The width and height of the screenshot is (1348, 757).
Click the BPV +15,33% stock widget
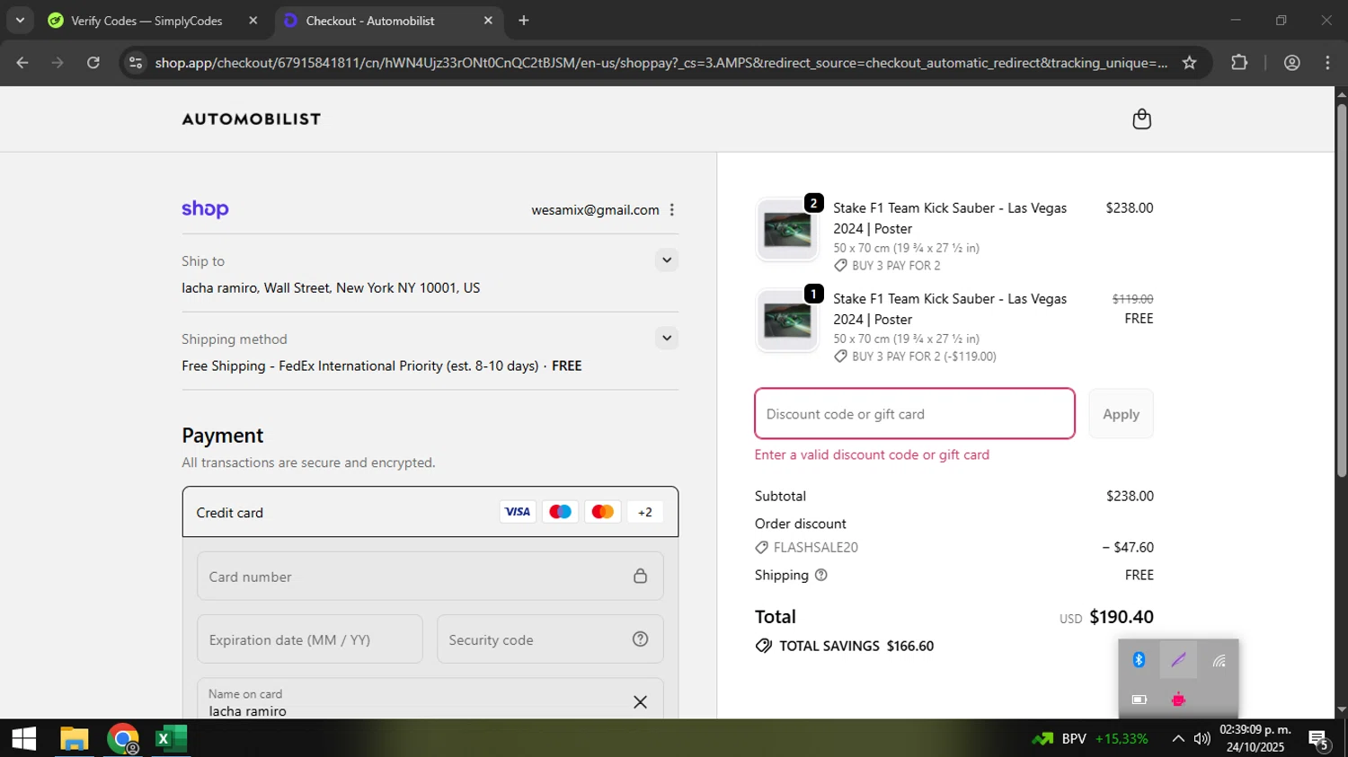[1090, 738]
